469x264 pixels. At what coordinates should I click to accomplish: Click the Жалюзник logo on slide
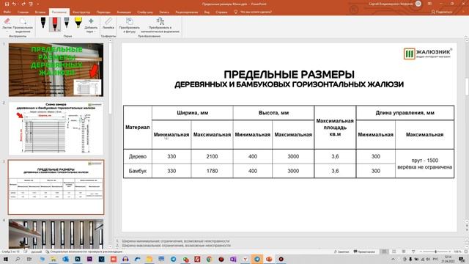coord(428,54)
